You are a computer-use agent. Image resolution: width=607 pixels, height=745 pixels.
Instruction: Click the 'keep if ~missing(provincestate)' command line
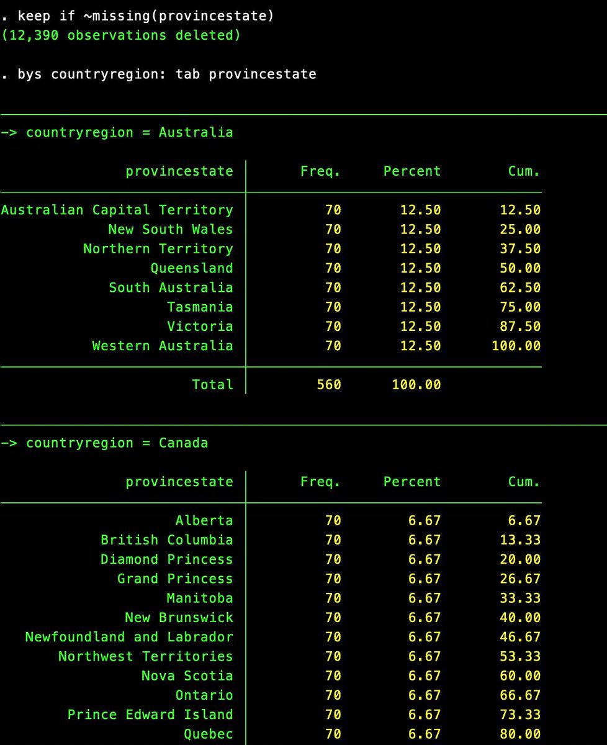click(145, 16)
